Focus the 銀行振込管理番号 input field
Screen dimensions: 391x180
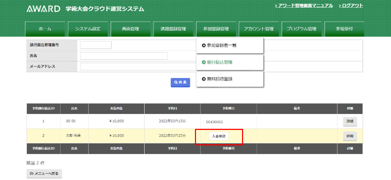click(x=96, y=45)
